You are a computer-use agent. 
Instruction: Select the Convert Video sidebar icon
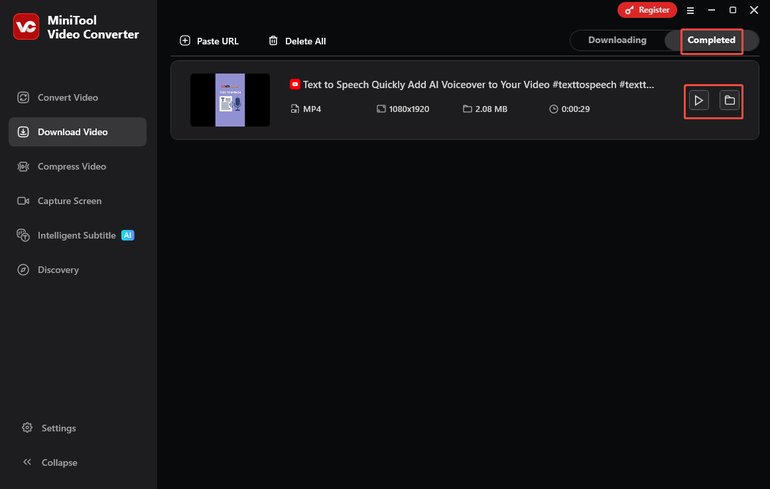[x=23, y=97]
